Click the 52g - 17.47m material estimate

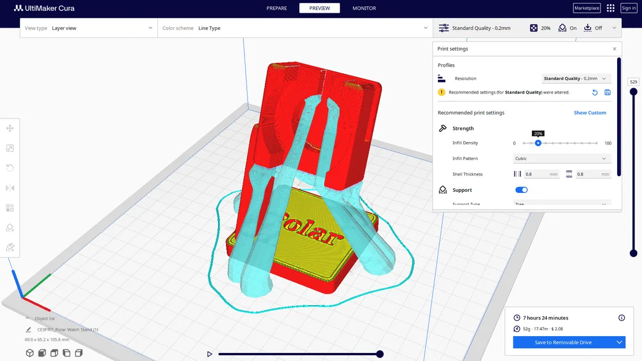(x=543, y=329)
